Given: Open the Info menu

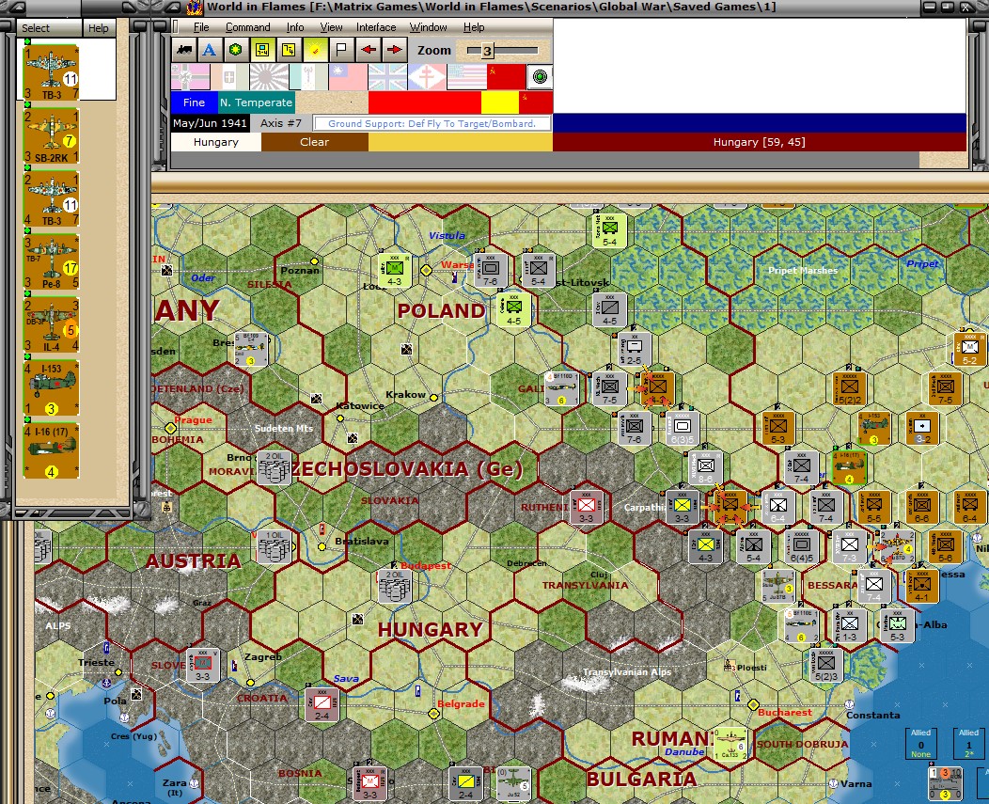Looking at the screenshot, I should 295,27.
